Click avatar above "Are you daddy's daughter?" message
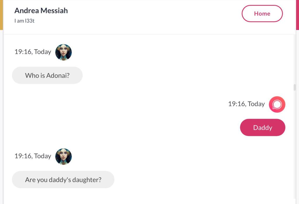Screen dimensions: 299x204 pyautogui.click(x=63, y=157)
